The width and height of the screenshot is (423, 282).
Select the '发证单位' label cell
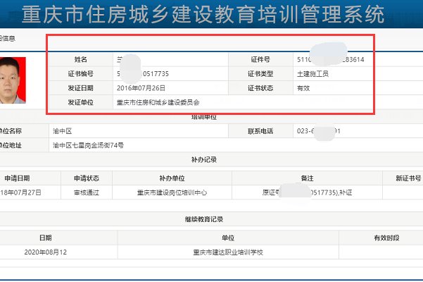coord(81,102)
